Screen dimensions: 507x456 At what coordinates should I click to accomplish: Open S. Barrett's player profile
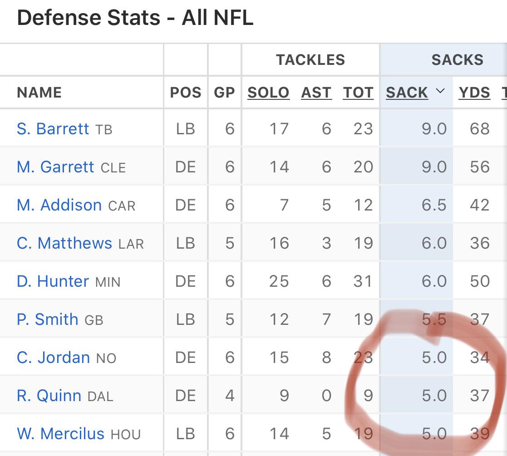pos(53,128)
